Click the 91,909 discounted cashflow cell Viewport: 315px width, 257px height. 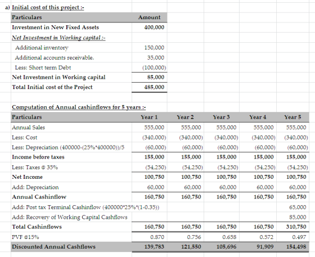coord(265,247)
